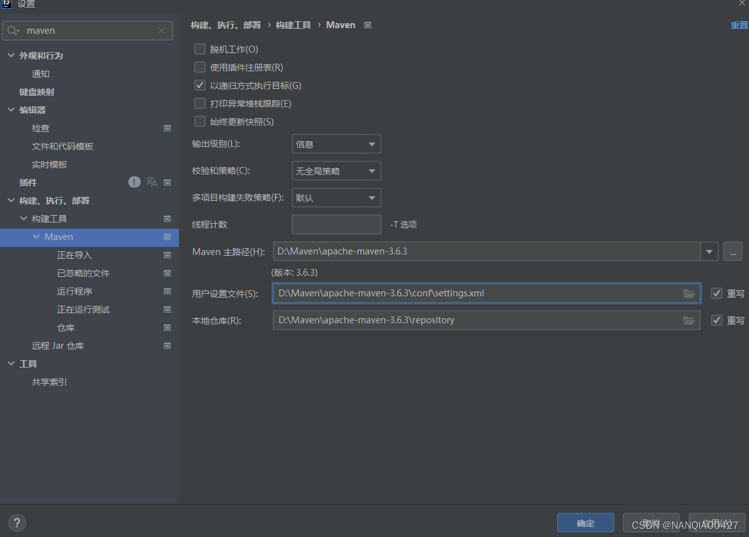The width and height of the screenshot is (749, 537).
Task: Click the plugins notification badge showing 1
Action: 134,182
